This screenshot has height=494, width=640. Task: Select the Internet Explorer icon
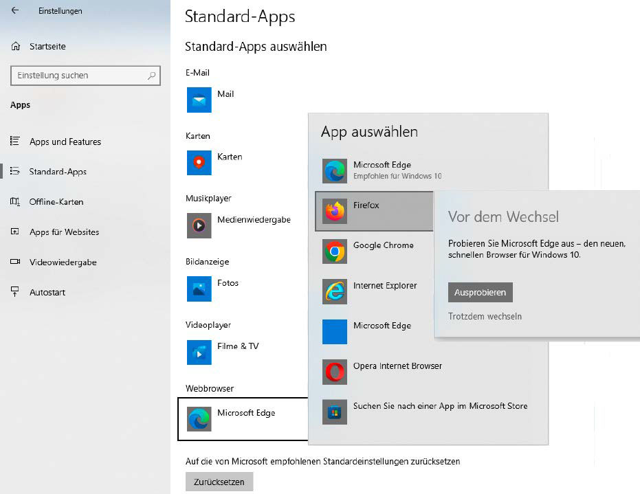pos(335,292)
